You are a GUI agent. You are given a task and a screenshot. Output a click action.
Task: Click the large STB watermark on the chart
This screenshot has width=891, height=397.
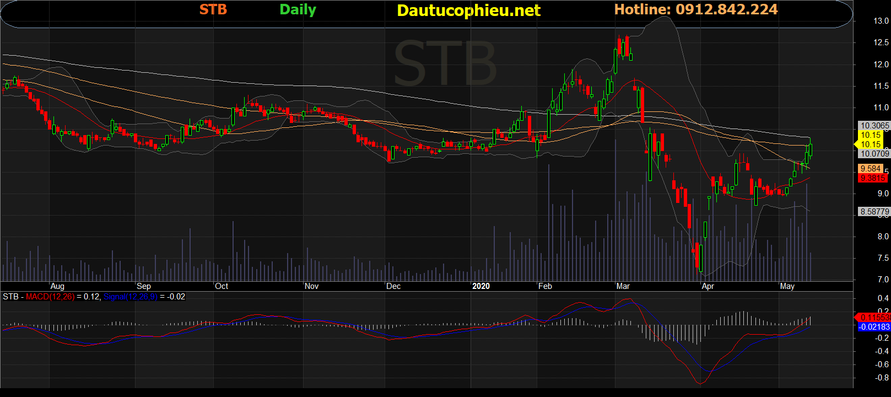click(445, 65)
